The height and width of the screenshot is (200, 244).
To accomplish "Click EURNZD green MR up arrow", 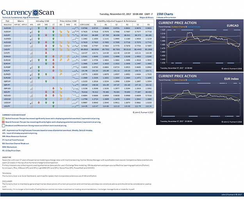I will (x=46, y=74).
